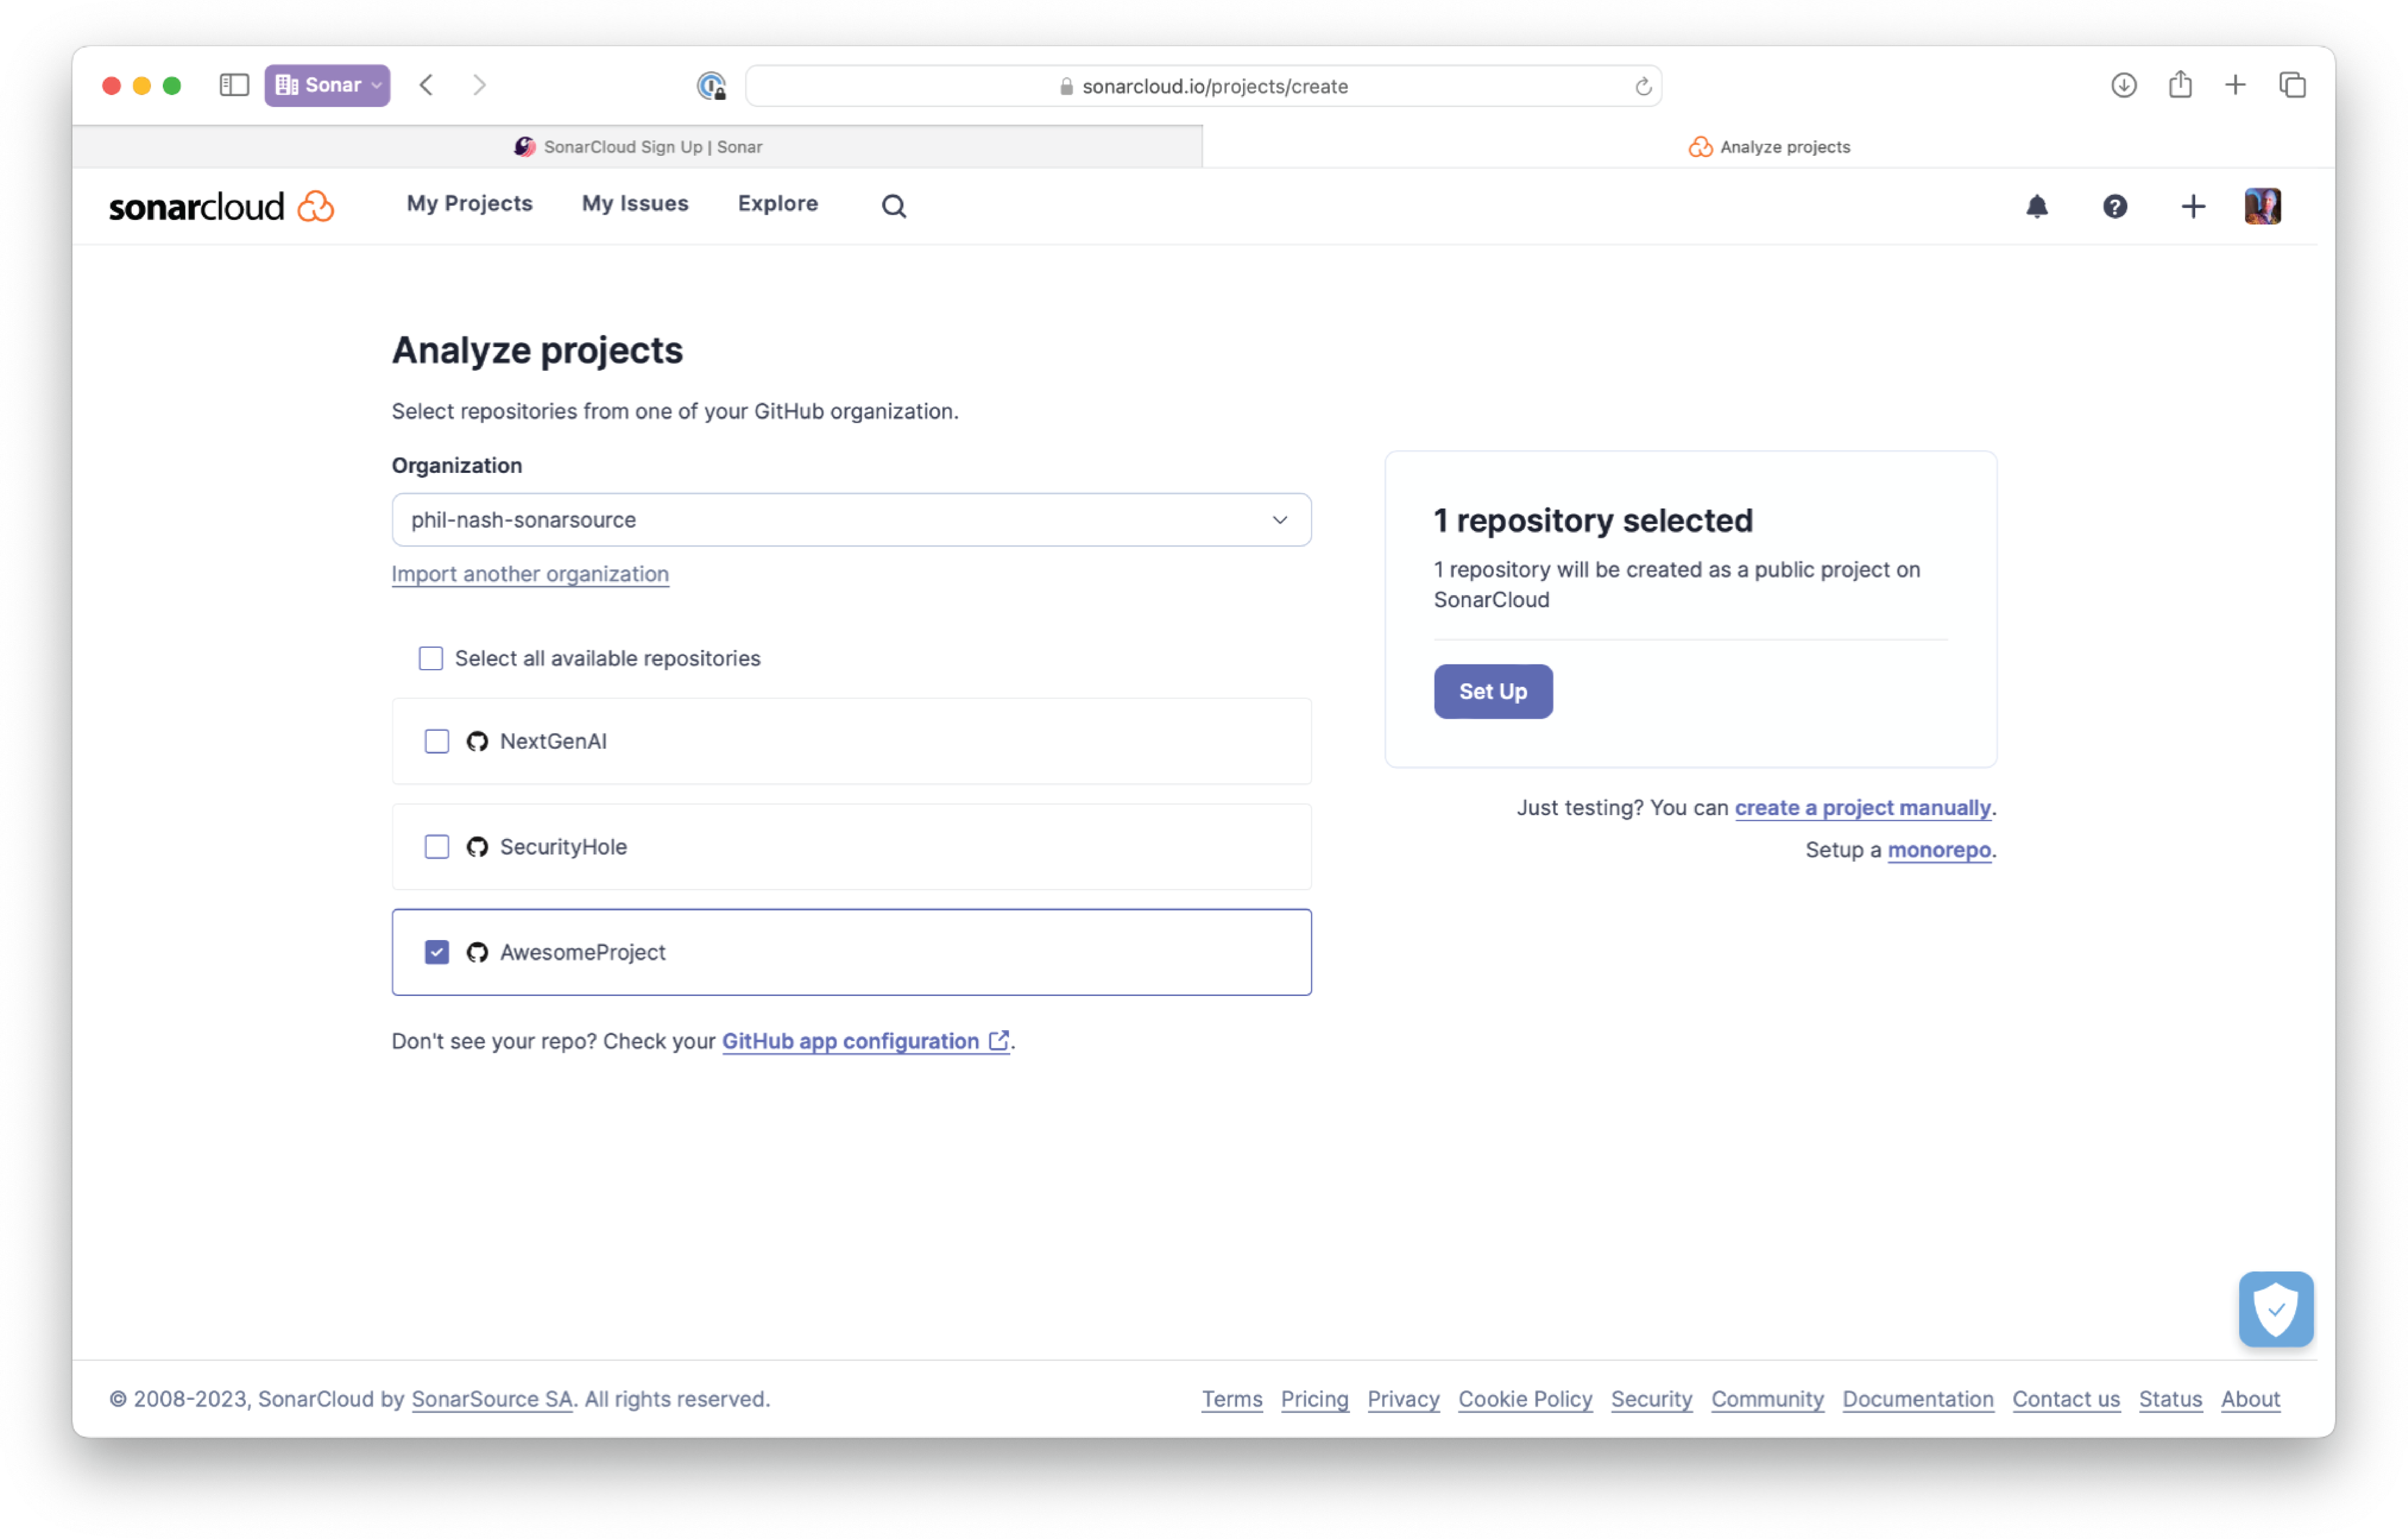Open the Organization dropdown
The height and width of the screenshot is (1539, 2408).
click(x=1279, y=520)
